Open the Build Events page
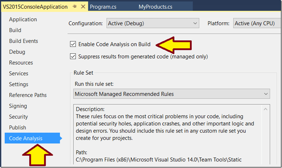This screenshot has width=282, height=168. [24, 41]
